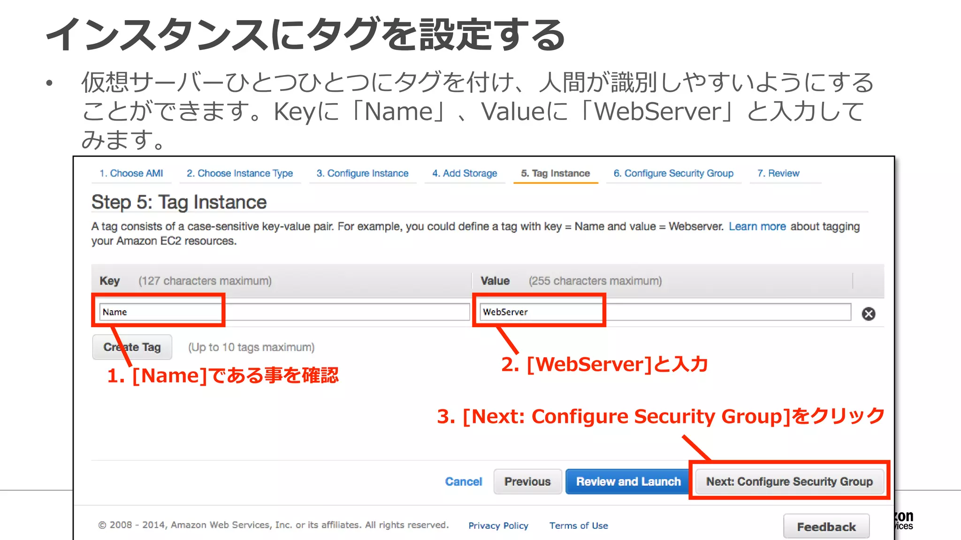This screenshot has width=961, height=540.
Task: Click the blue Review and Launch button
Action: [628, 481]
